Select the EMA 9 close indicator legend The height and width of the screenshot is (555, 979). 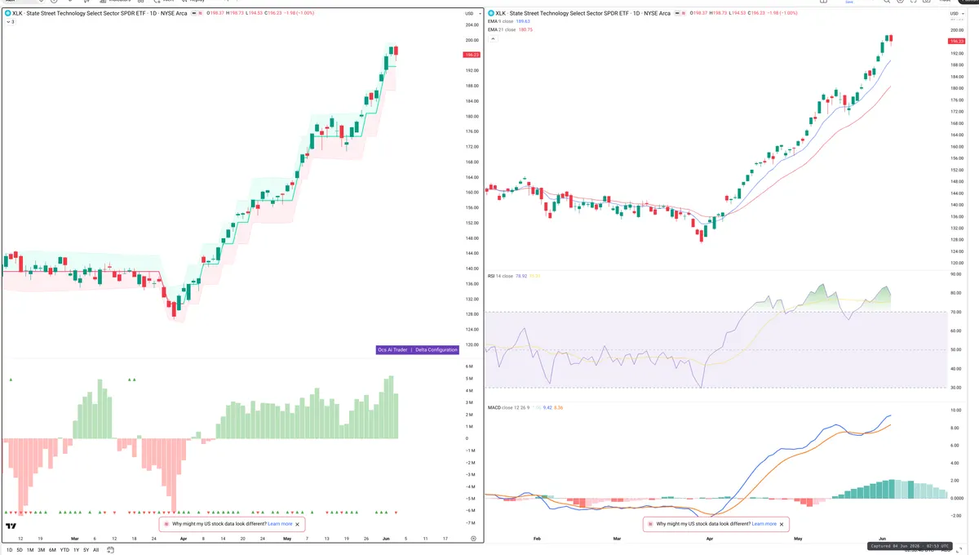(501, 21)
